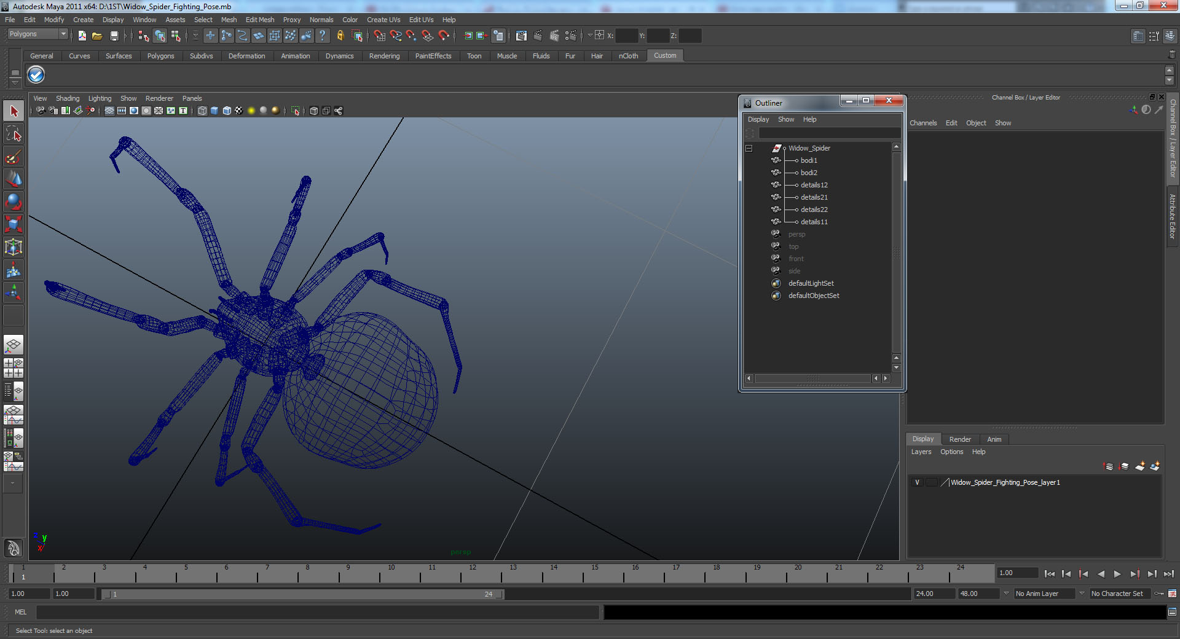Toggle Snap to View Planes magnet icon
The width and height of the screenshot is (1180, 639).
(427, 36)
